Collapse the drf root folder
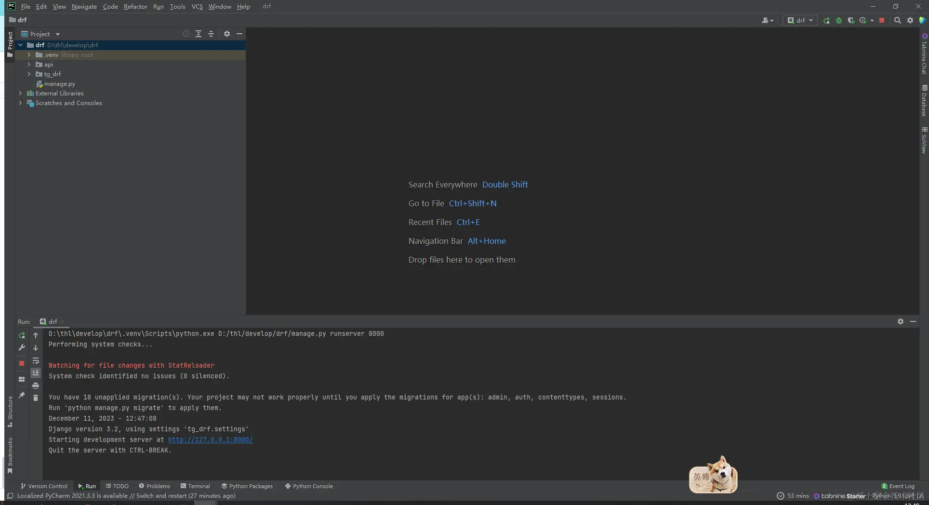The image size is (929, 505). tap(21, 45)
